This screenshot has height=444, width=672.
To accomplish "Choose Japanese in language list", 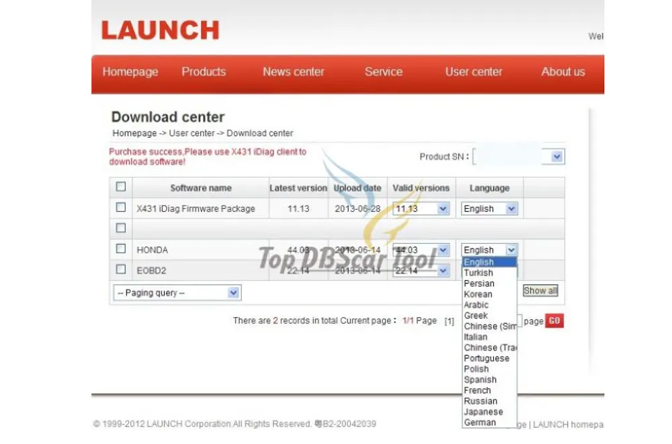I will (489, 412).
